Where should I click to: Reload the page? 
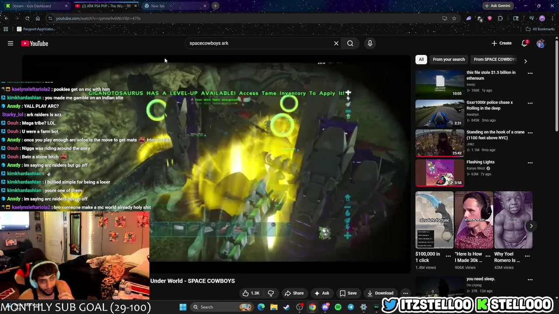click(27, 18)
